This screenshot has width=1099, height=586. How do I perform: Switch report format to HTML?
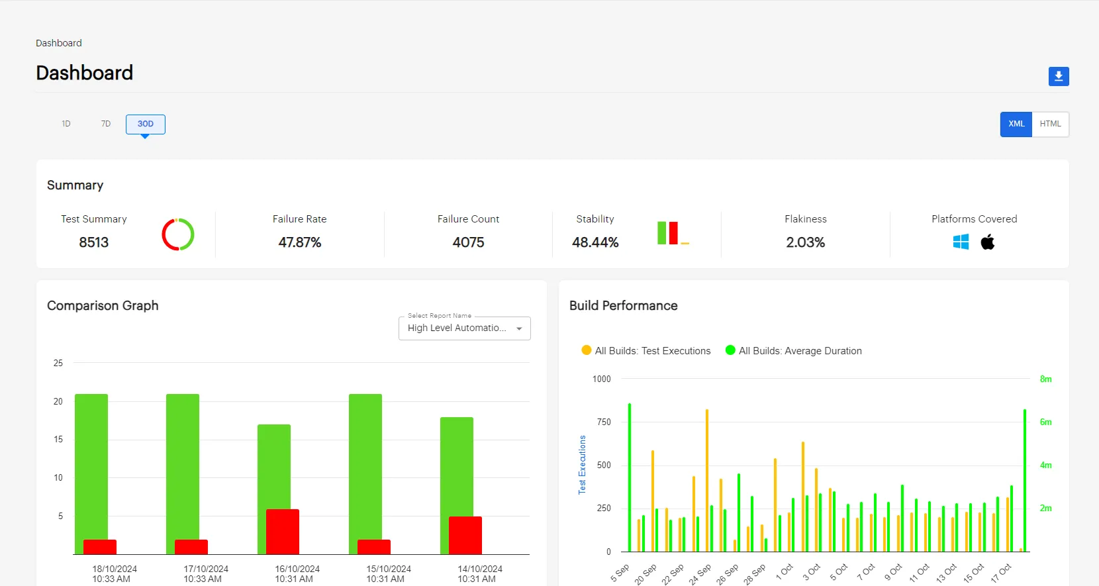click(1050, 124)
